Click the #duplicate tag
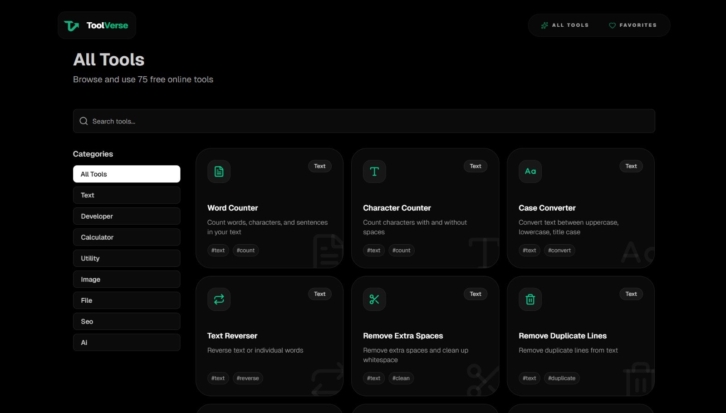Screen dimensions: 726x413 point(562,379)
